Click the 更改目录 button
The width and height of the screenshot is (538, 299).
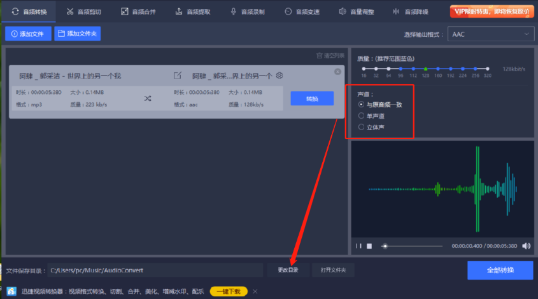click(x=288, y=270)
